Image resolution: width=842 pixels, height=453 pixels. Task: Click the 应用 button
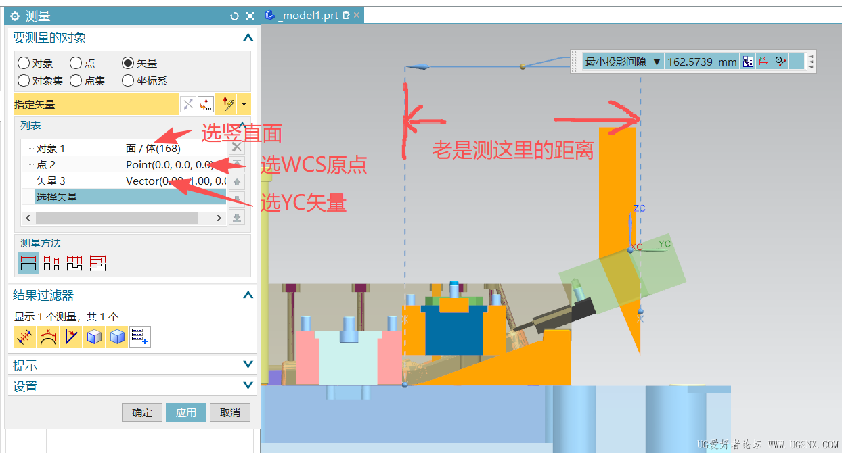click(186, 412)
